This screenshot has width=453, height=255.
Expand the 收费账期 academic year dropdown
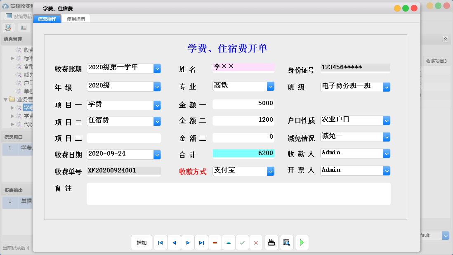157,68
